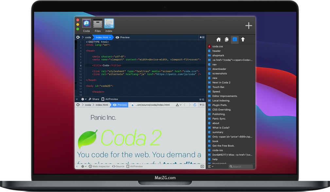Open the symbols filter menu below the navigator
Image resolution: width=330 pixels, height=192 pixels.
[210, 166]
